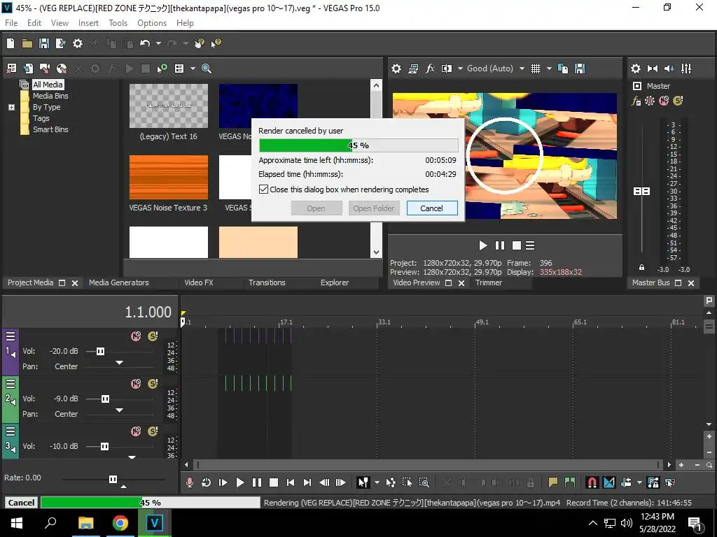Image resolution: width=717 pixels, height=537 pixels.
Task: Expand the By Type tree node
Action: tap(11, 107)
